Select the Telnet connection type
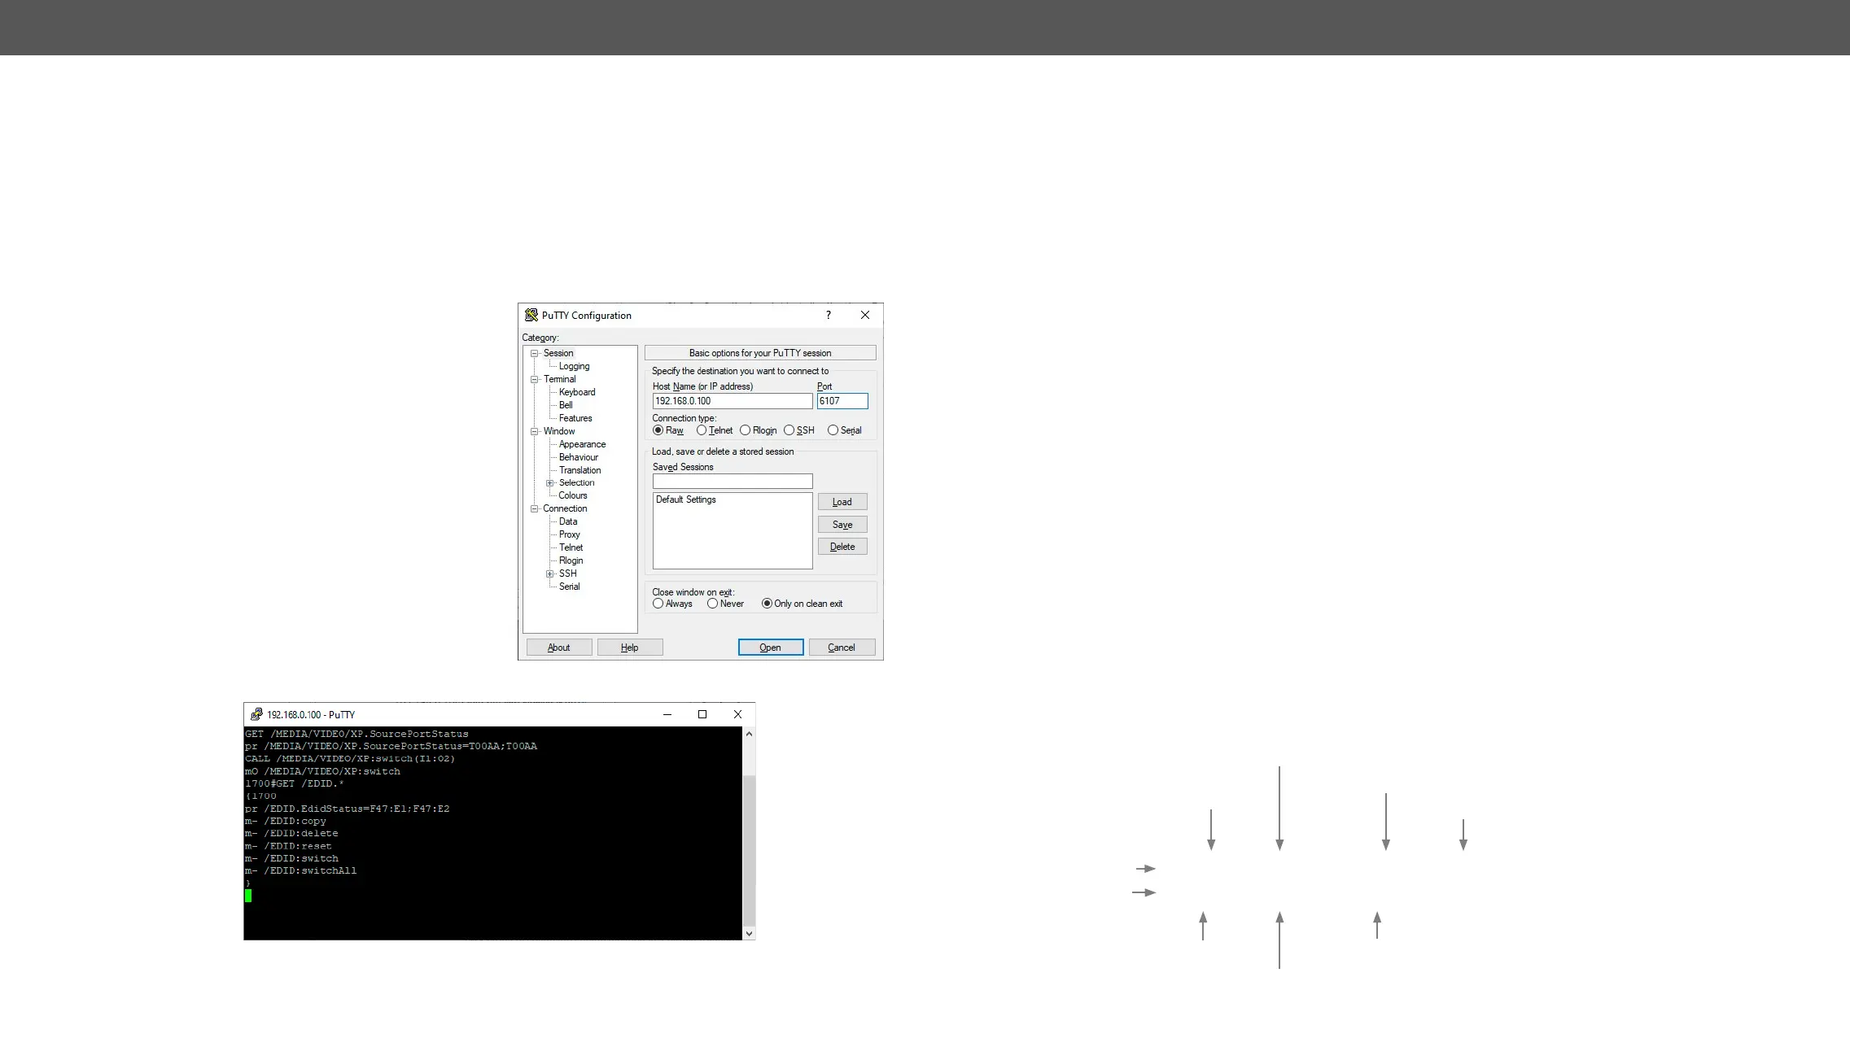Screen dimensions: 1850x1038 click(702, 430)
